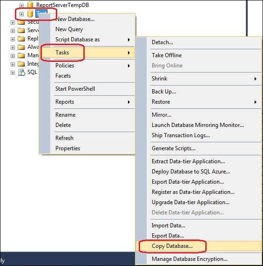Open the Reports submenu

coord(87,102)
